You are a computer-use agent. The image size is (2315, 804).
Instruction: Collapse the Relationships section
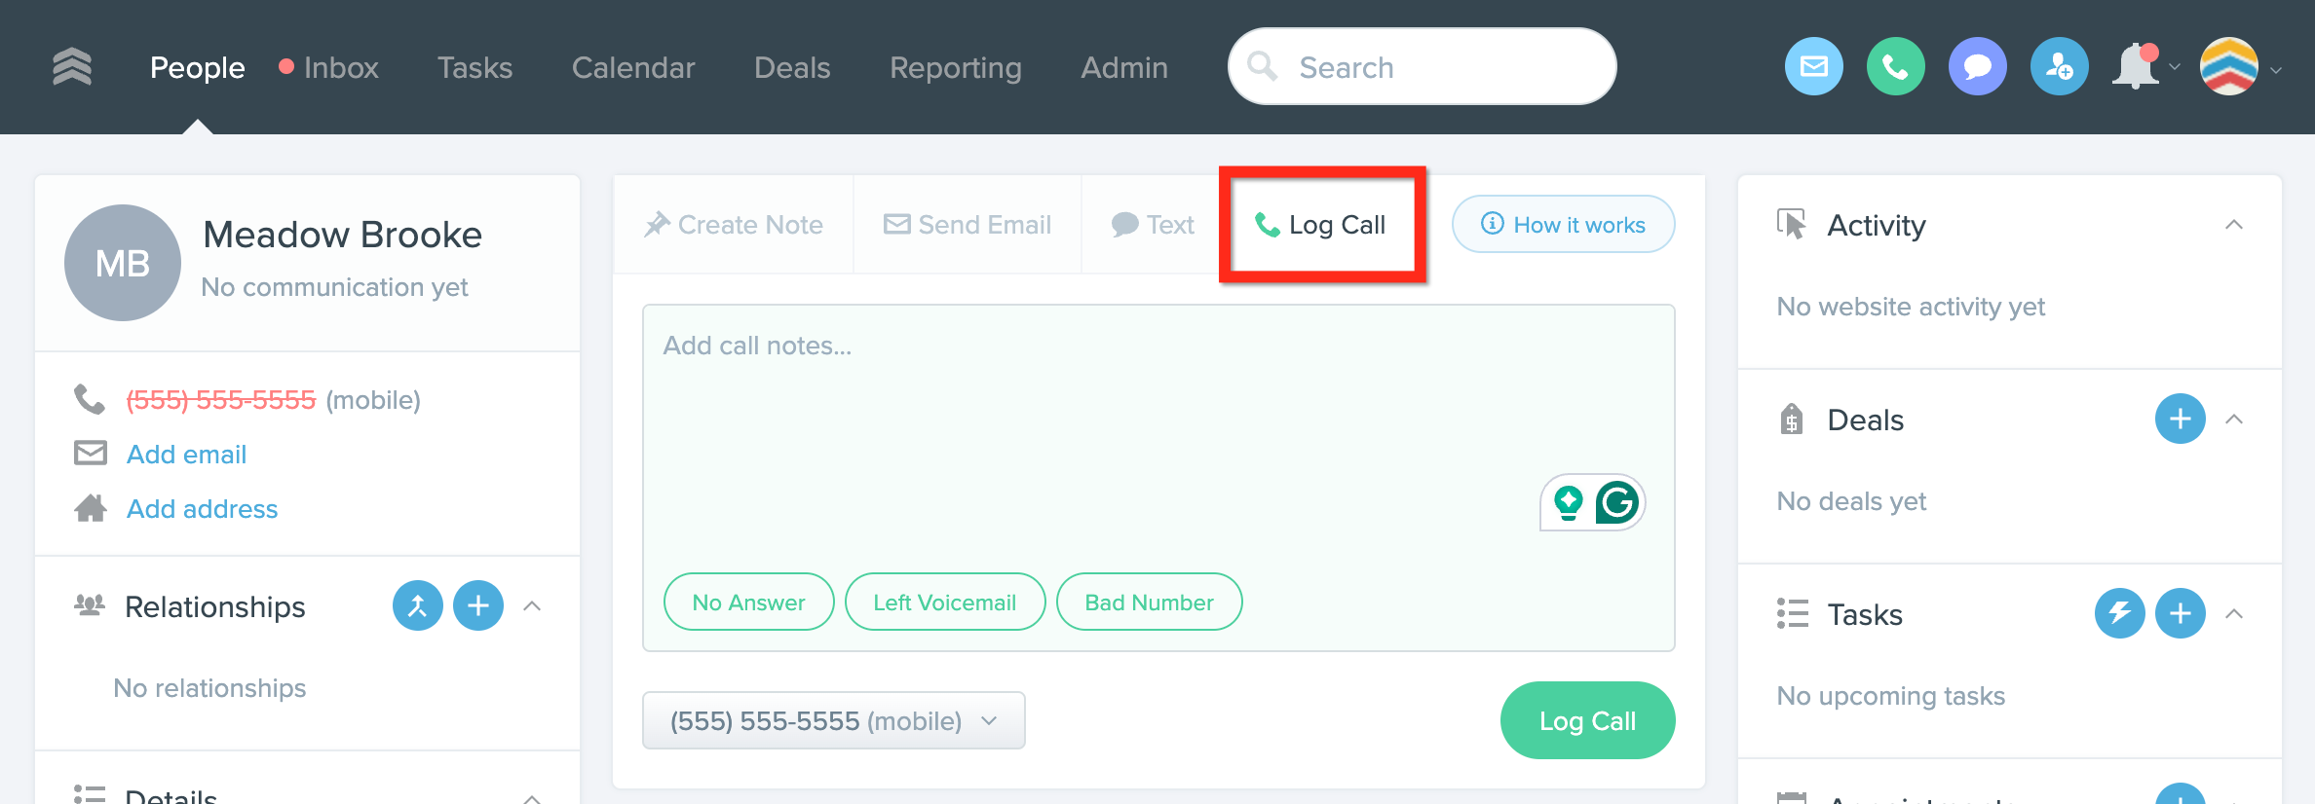point(532,606)
